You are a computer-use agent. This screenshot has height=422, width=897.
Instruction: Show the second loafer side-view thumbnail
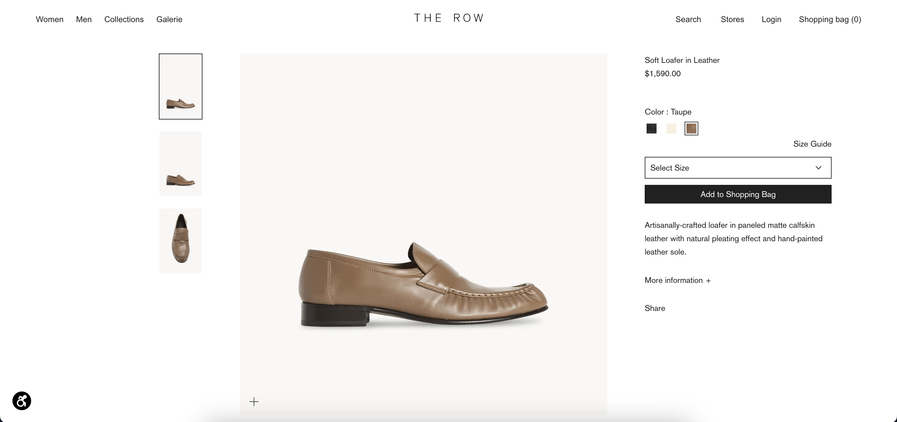coord(180,164)
